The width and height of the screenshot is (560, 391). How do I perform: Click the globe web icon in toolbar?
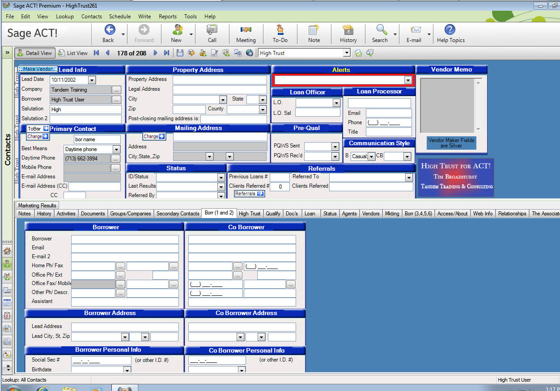250,53
